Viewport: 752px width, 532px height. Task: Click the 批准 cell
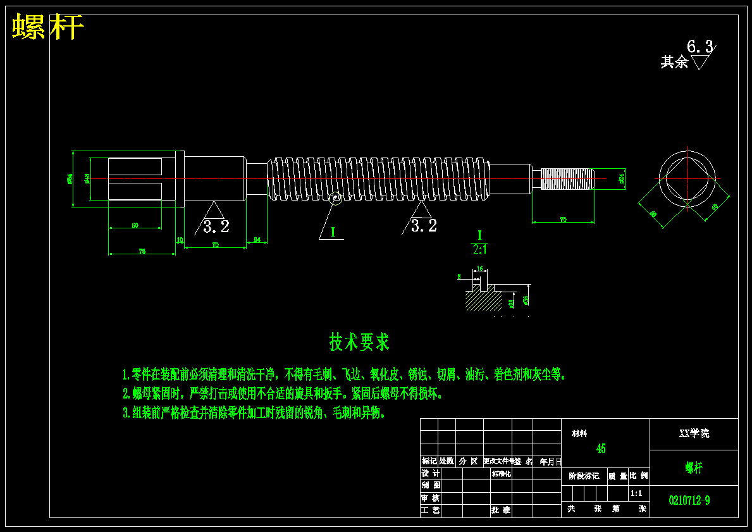click(x=501, y=510)
